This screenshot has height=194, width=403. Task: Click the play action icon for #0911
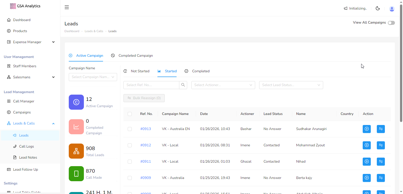[x=367, y=162]
